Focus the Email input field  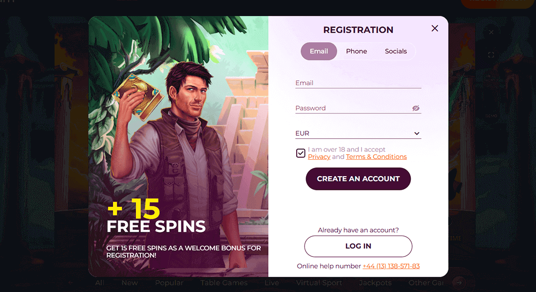[358, 83]
